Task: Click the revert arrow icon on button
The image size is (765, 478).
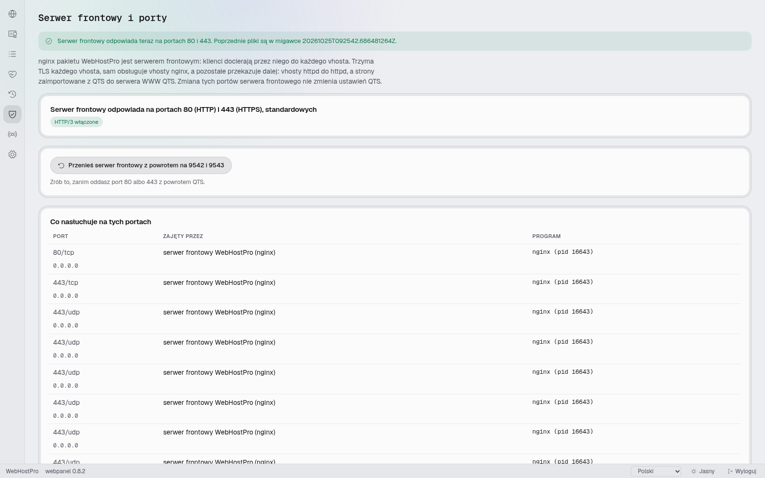Action: [x=61, y=165]
